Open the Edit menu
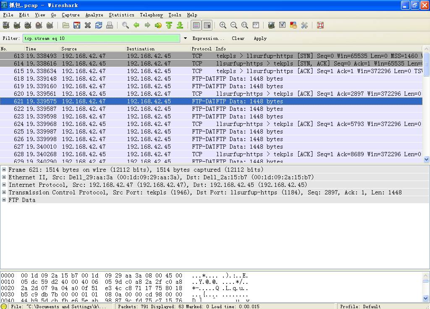430x309 pixels. click(x=24, y=15)
